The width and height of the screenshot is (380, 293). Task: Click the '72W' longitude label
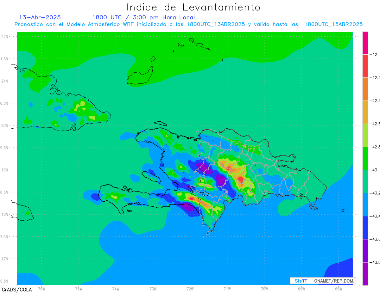click(190, 289)
